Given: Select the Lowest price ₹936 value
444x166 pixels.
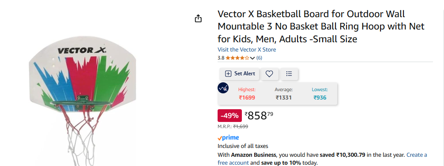Looking at the screenshot, I should (320, 98).
